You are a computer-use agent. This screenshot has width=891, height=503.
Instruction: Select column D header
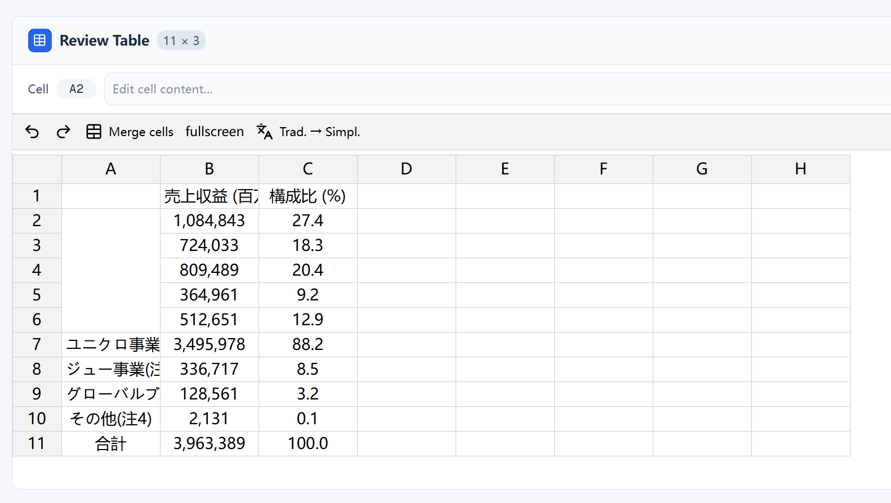pyautogui.click(x=407, y=169)
